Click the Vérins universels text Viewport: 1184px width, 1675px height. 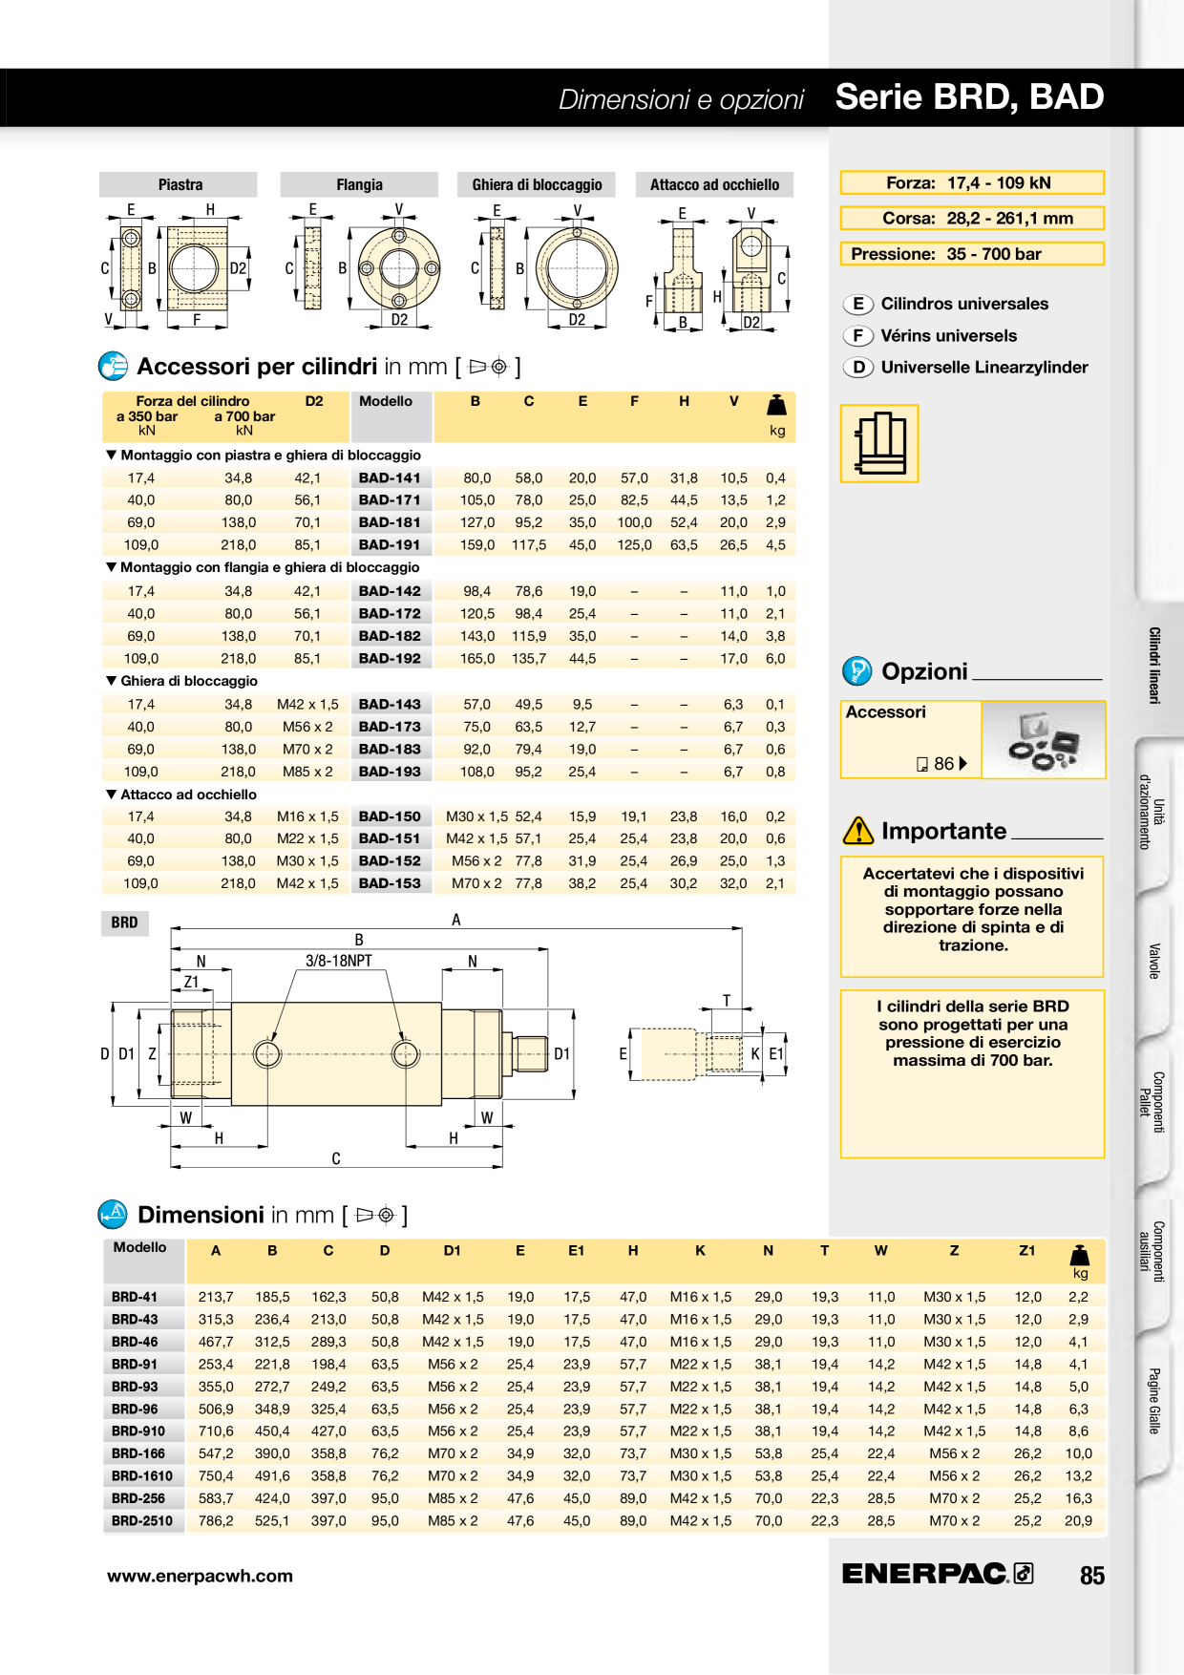(948, 335)
